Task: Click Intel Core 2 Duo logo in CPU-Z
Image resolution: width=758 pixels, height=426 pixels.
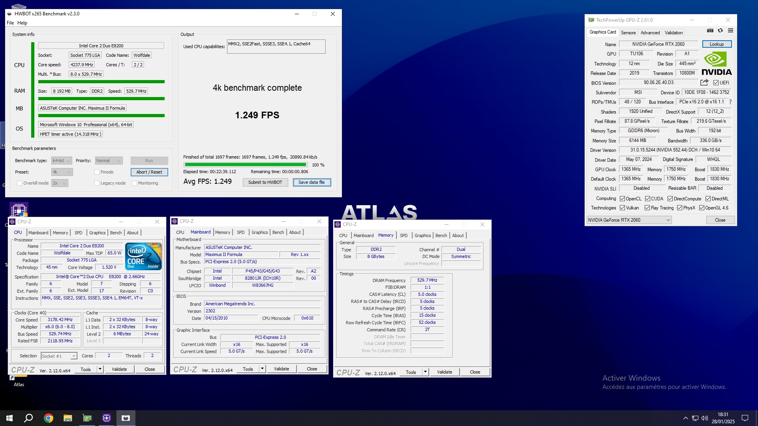Action: tap(144, 256)
